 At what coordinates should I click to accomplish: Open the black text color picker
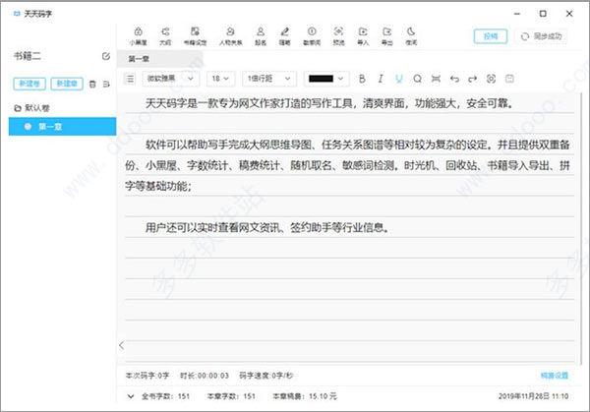[326, 79]
